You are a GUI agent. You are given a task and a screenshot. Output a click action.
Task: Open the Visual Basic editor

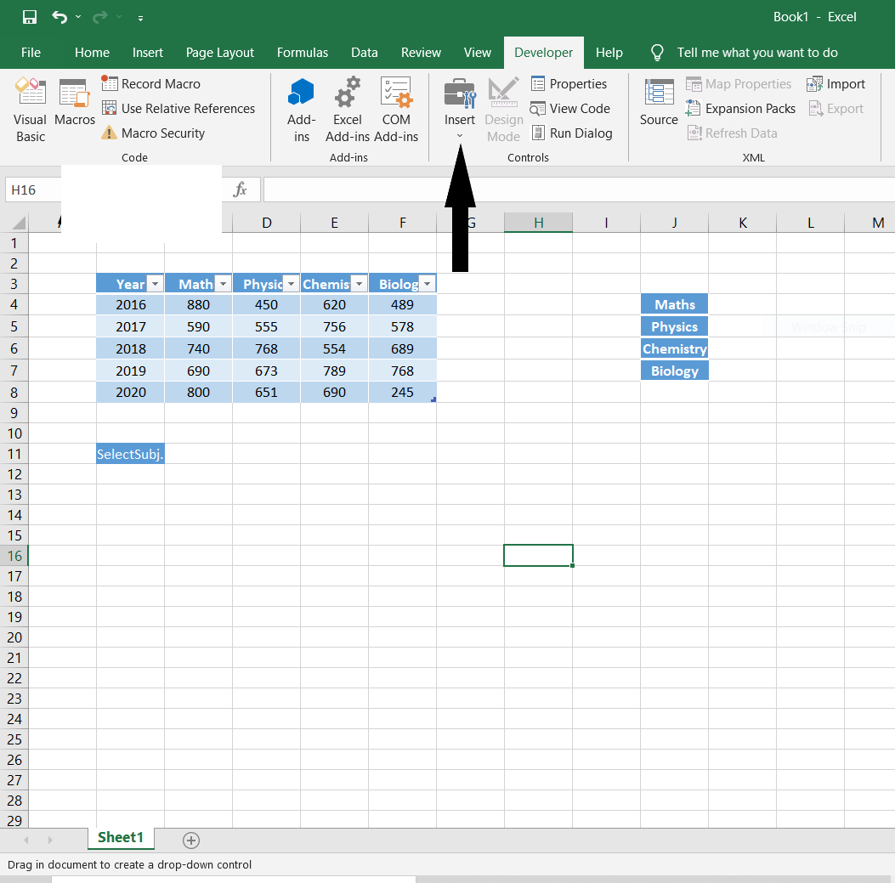pyautogui.click(x=31, y=110)
